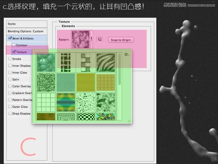
Task: Select the multicolor marble pattern thumbnail
Action: click(106, 116)
